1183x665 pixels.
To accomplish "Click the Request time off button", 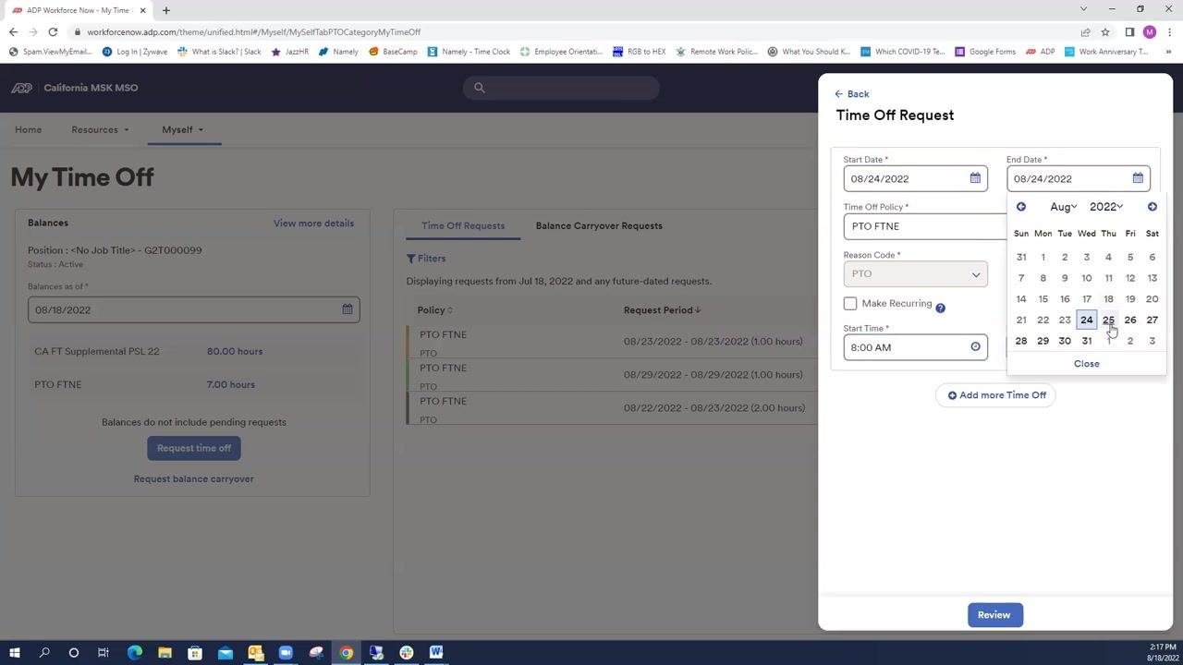I will pos(194,448).
